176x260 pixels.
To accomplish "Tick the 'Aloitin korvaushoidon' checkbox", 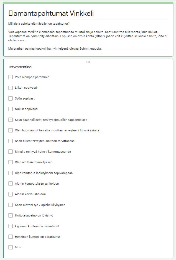I will (11, 194).
